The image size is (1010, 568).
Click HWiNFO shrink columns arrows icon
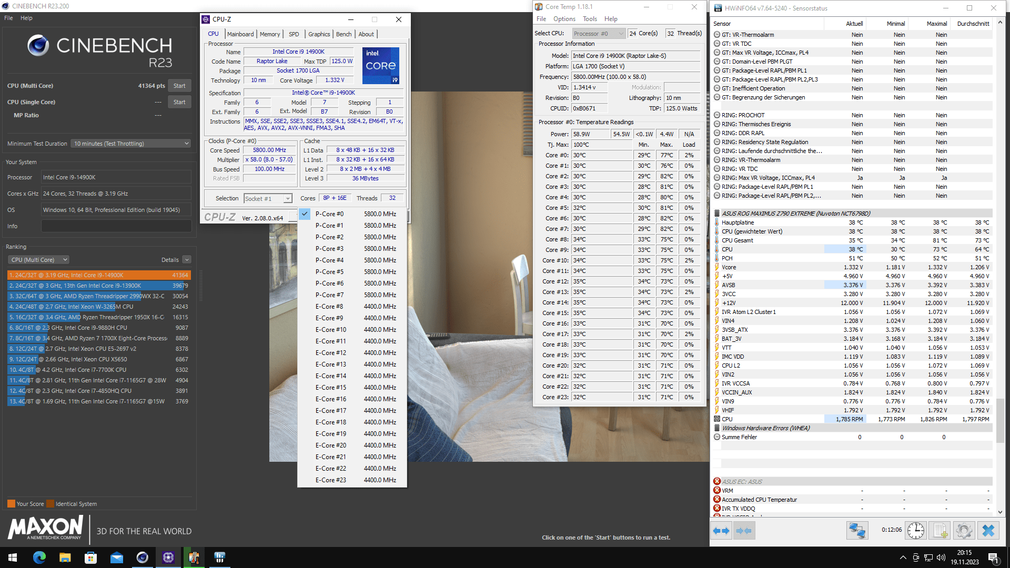click(x=744, y=531)
